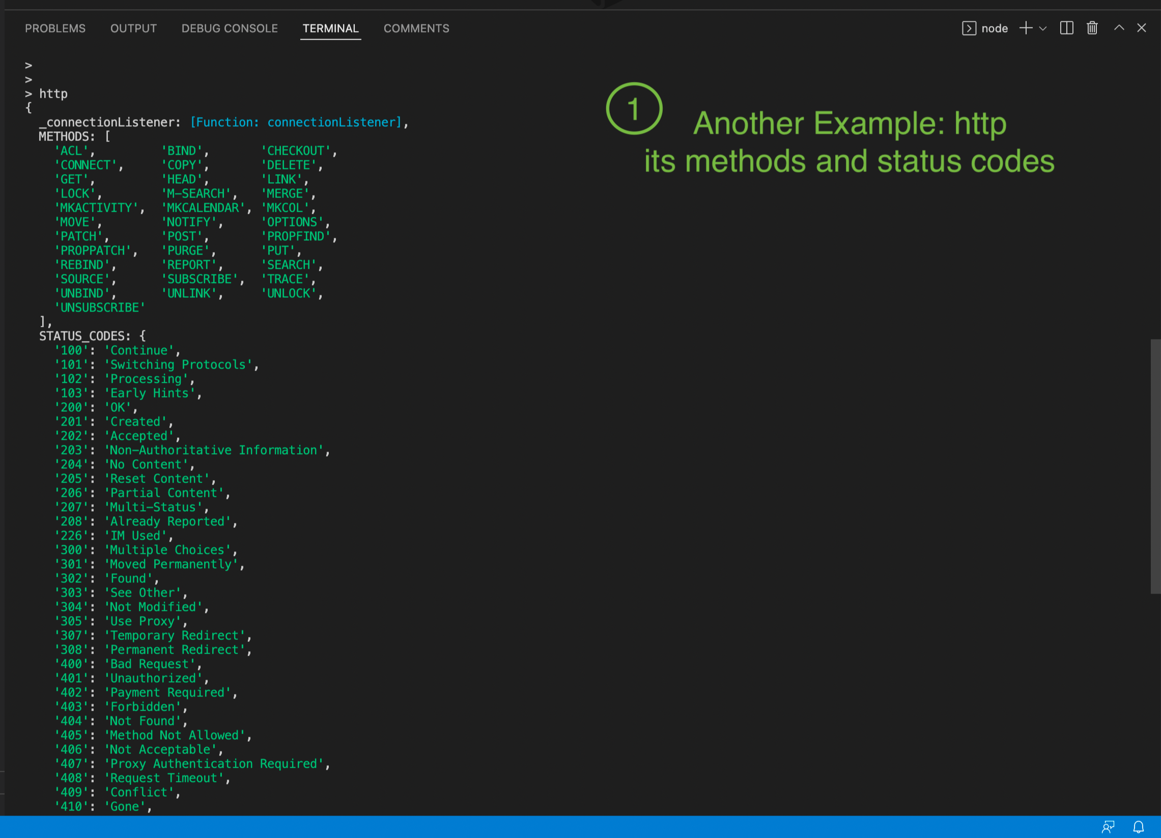Split the terminal panel
1161x838 pixels.
click(x=1066, y=28)
